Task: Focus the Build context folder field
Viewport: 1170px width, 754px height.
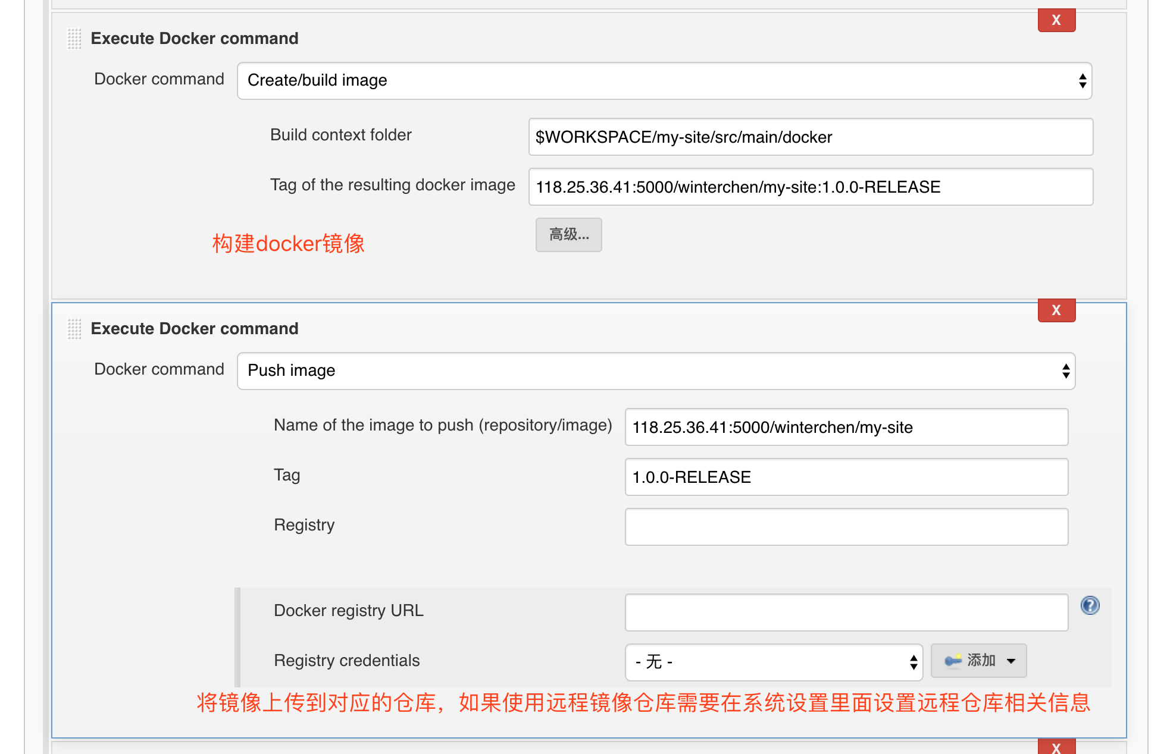Action: tap(811, 137)
